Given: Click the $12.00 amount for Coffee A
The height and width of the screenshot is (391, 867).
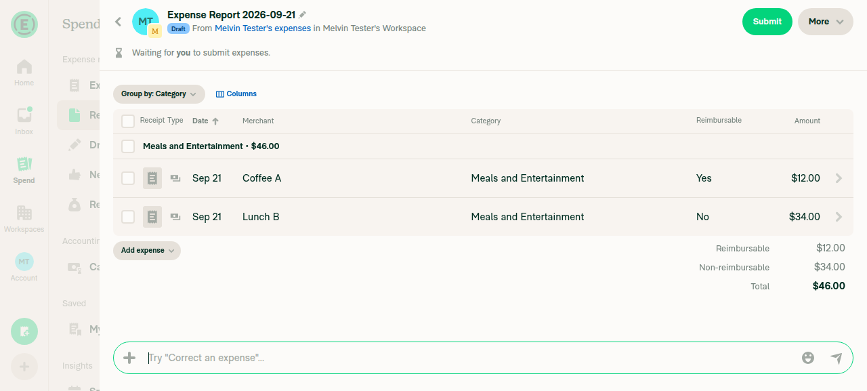Looking at the screenshot, I should (x=805, y=178).
